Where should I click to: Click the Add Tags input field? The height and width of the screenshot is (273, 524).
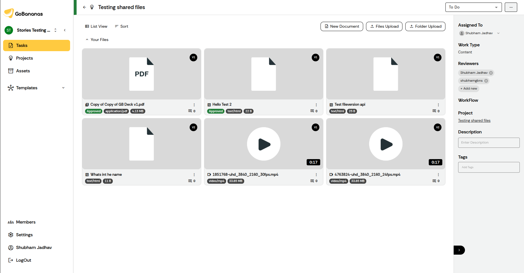coord(489,167)
